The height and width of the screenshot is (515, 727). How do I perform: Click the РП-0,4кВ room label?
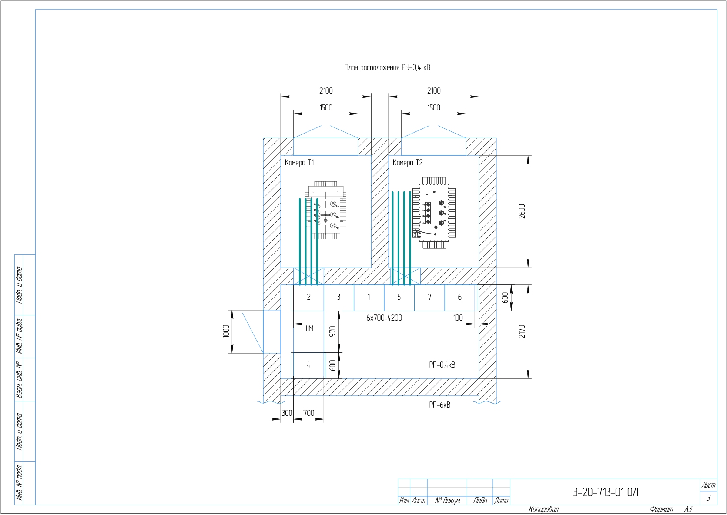tap(442, 365)
